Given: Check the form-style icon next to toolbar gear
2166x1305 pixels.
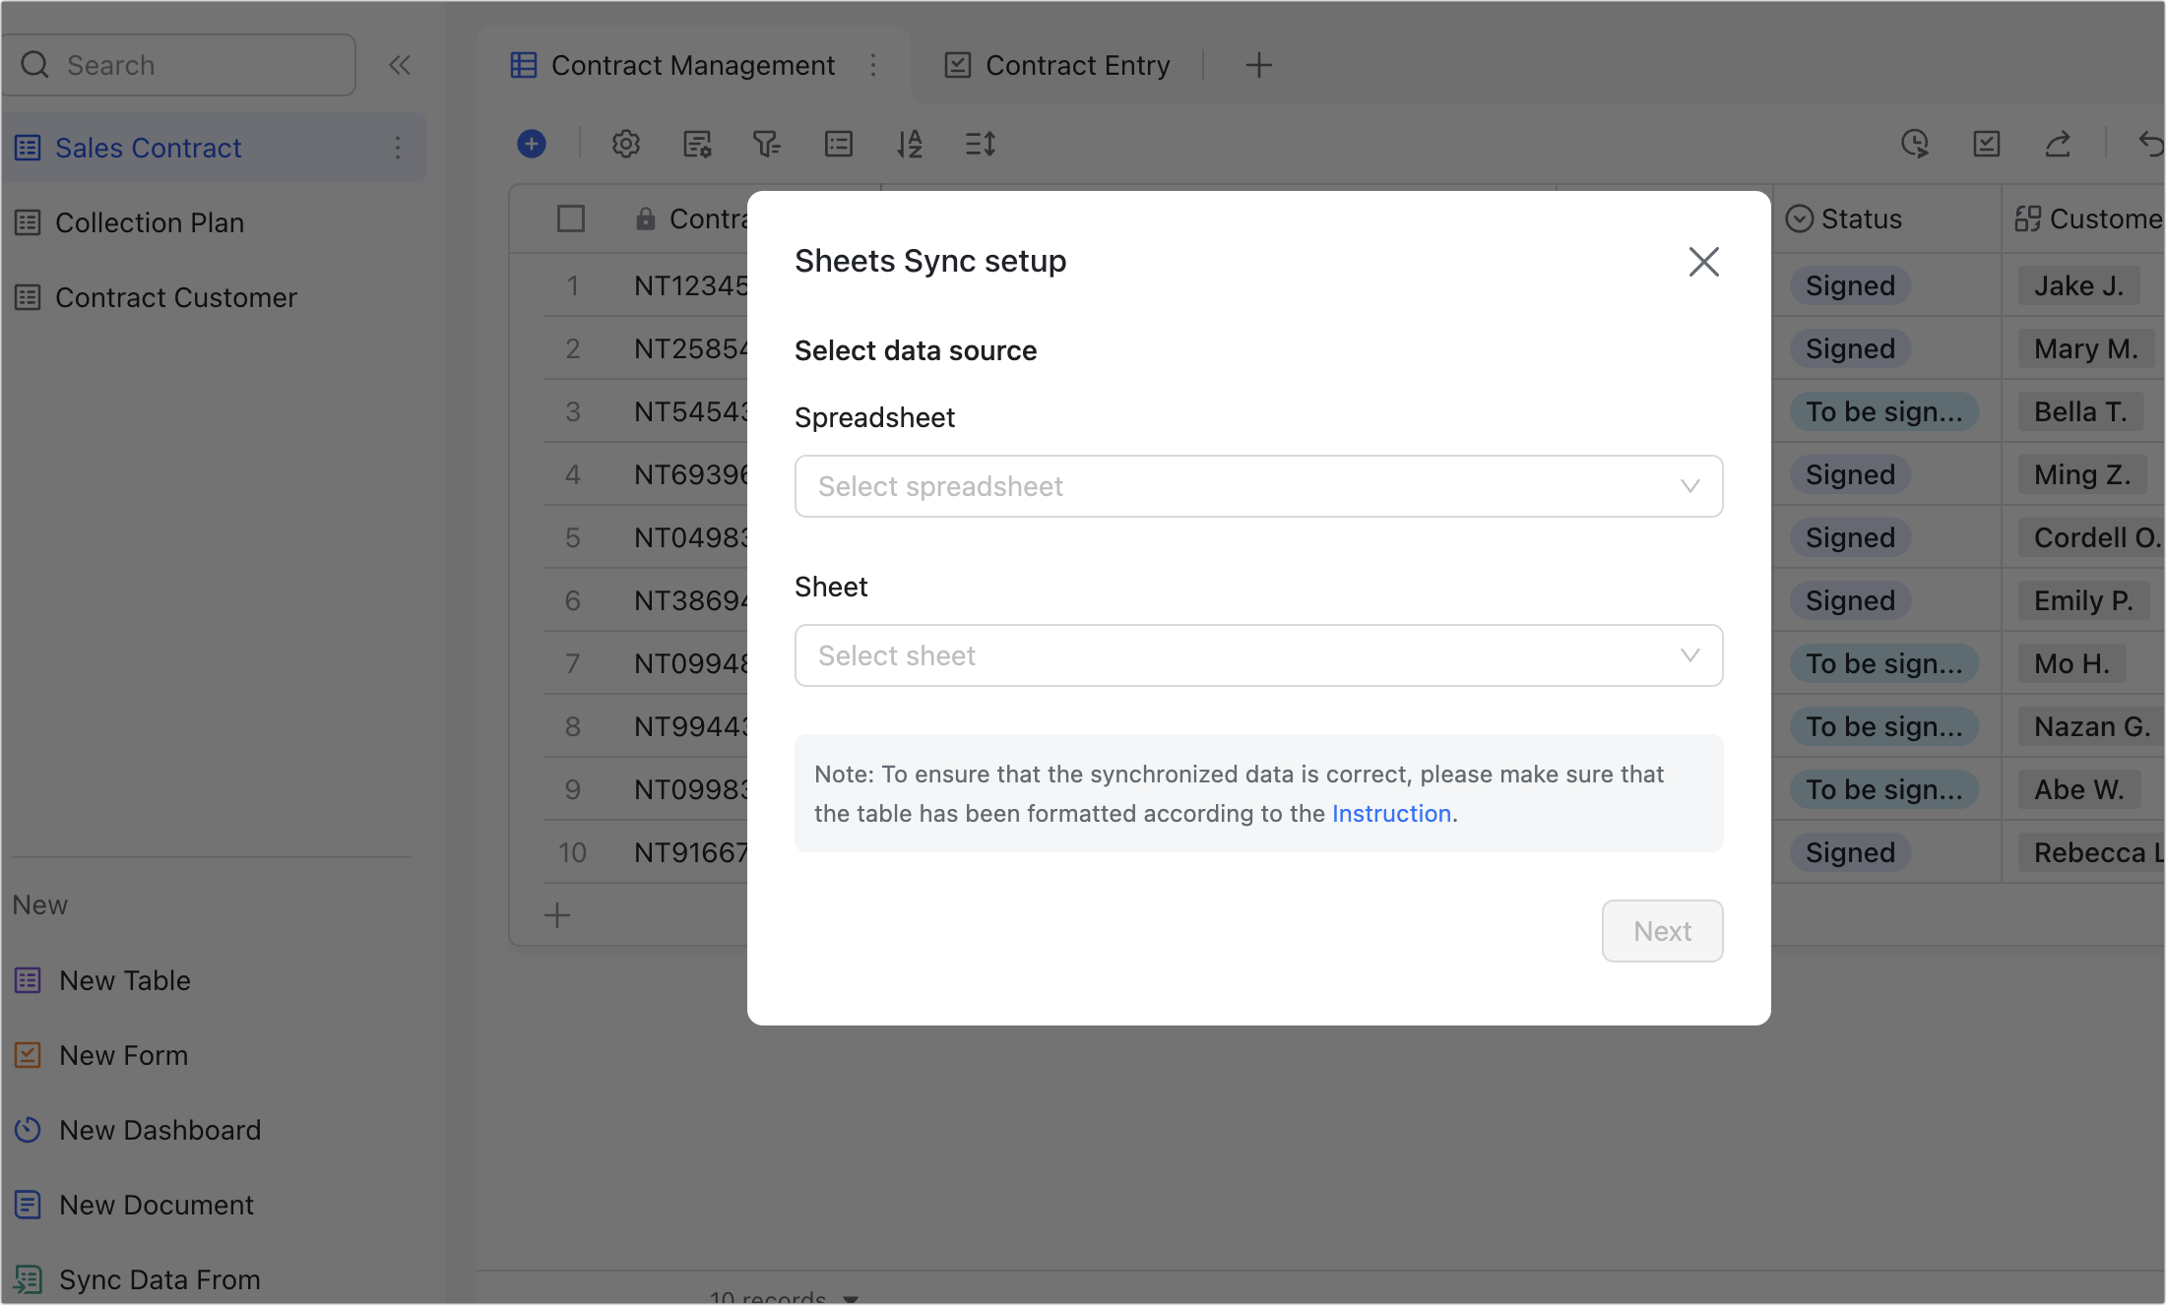Looking at the screenshot, I should pyautogui.click(x=698, y=144).
